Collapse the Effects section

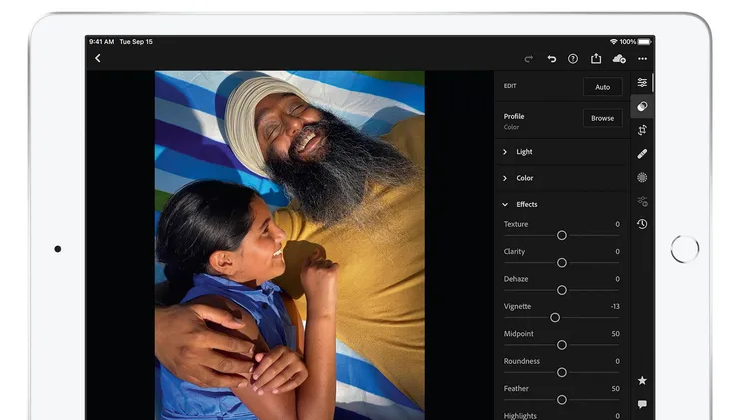coord(562,204)
